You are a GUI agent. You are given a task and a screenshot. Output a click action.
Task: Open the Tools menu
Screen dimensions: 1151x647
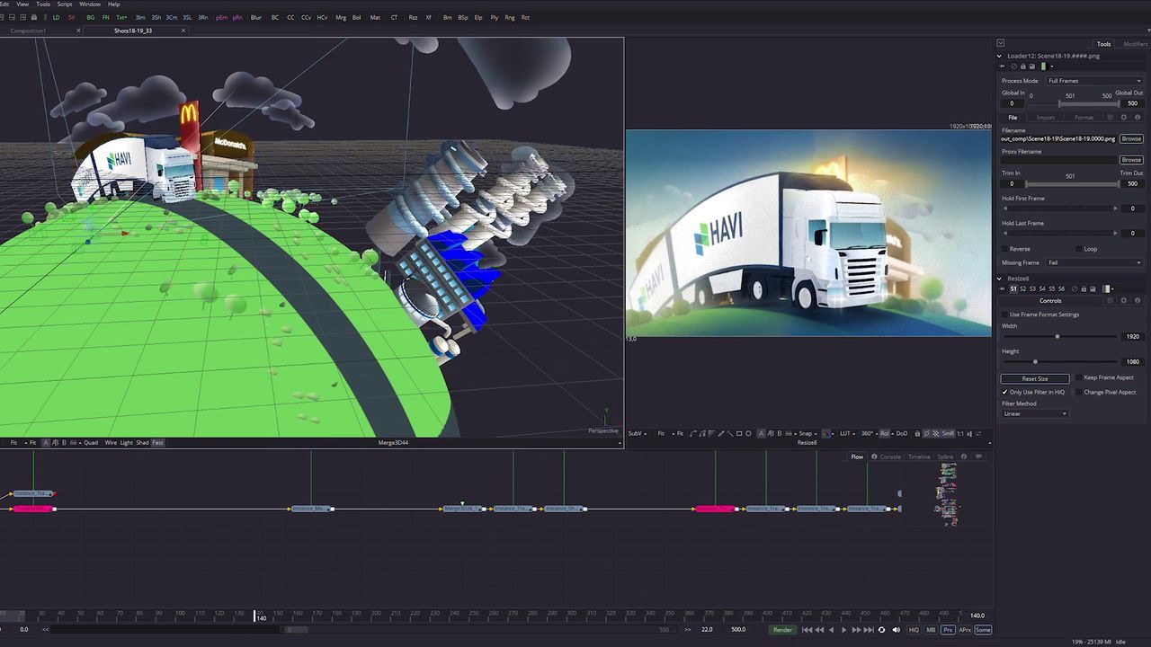pos(43,4)
